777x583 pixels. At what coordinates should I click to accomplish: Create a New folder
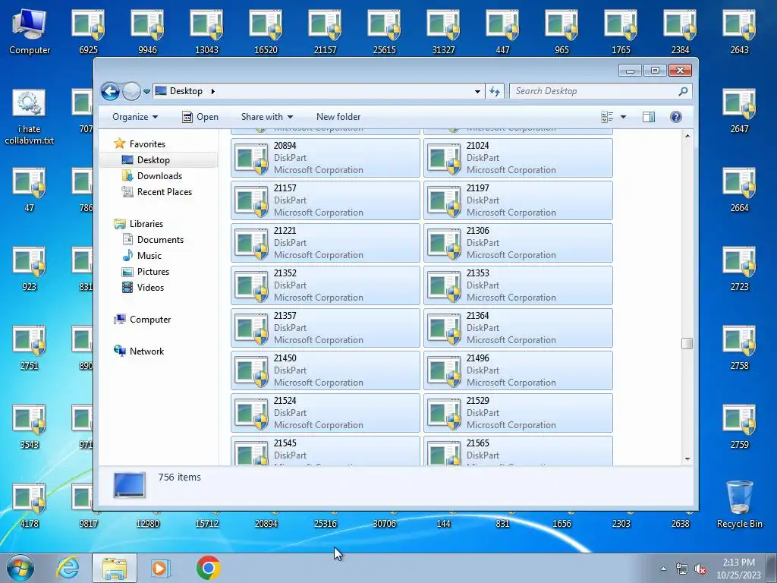[338, 117]
